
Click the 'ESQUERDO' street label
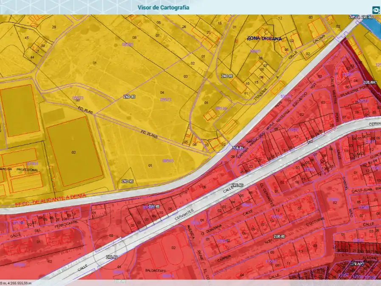click(300, 100)
